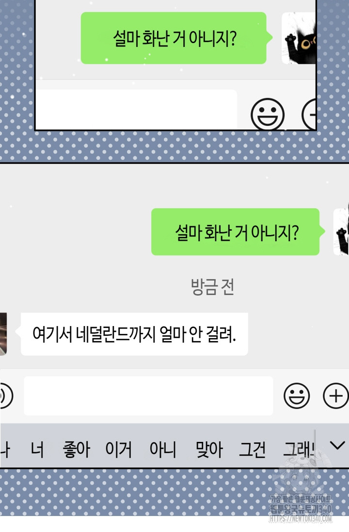The height and width of the screenshot is (532, 349).
Task: Tap the white message about 네덜란드
Action: coord(134,334)
